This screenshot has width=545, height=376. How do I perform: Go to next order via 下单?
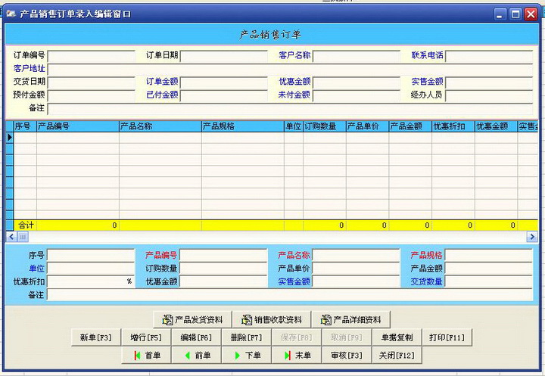[x=247, y=355]
